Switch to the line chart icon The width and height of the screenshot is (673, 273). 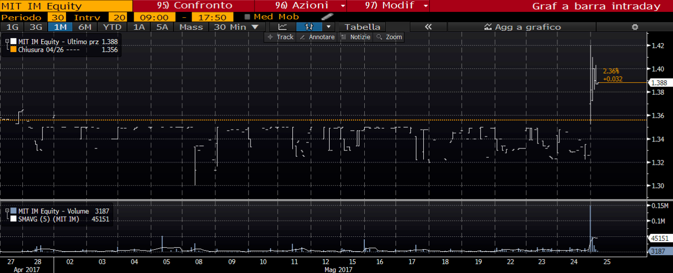point(282,27)
